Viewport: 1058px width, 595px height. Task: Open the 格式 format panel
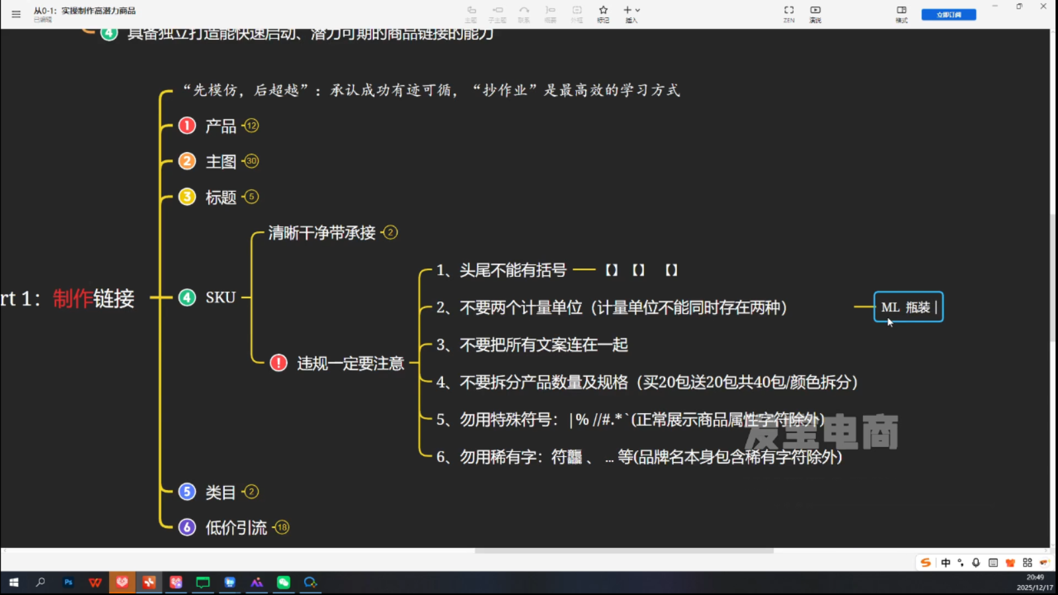click(901, 13)
